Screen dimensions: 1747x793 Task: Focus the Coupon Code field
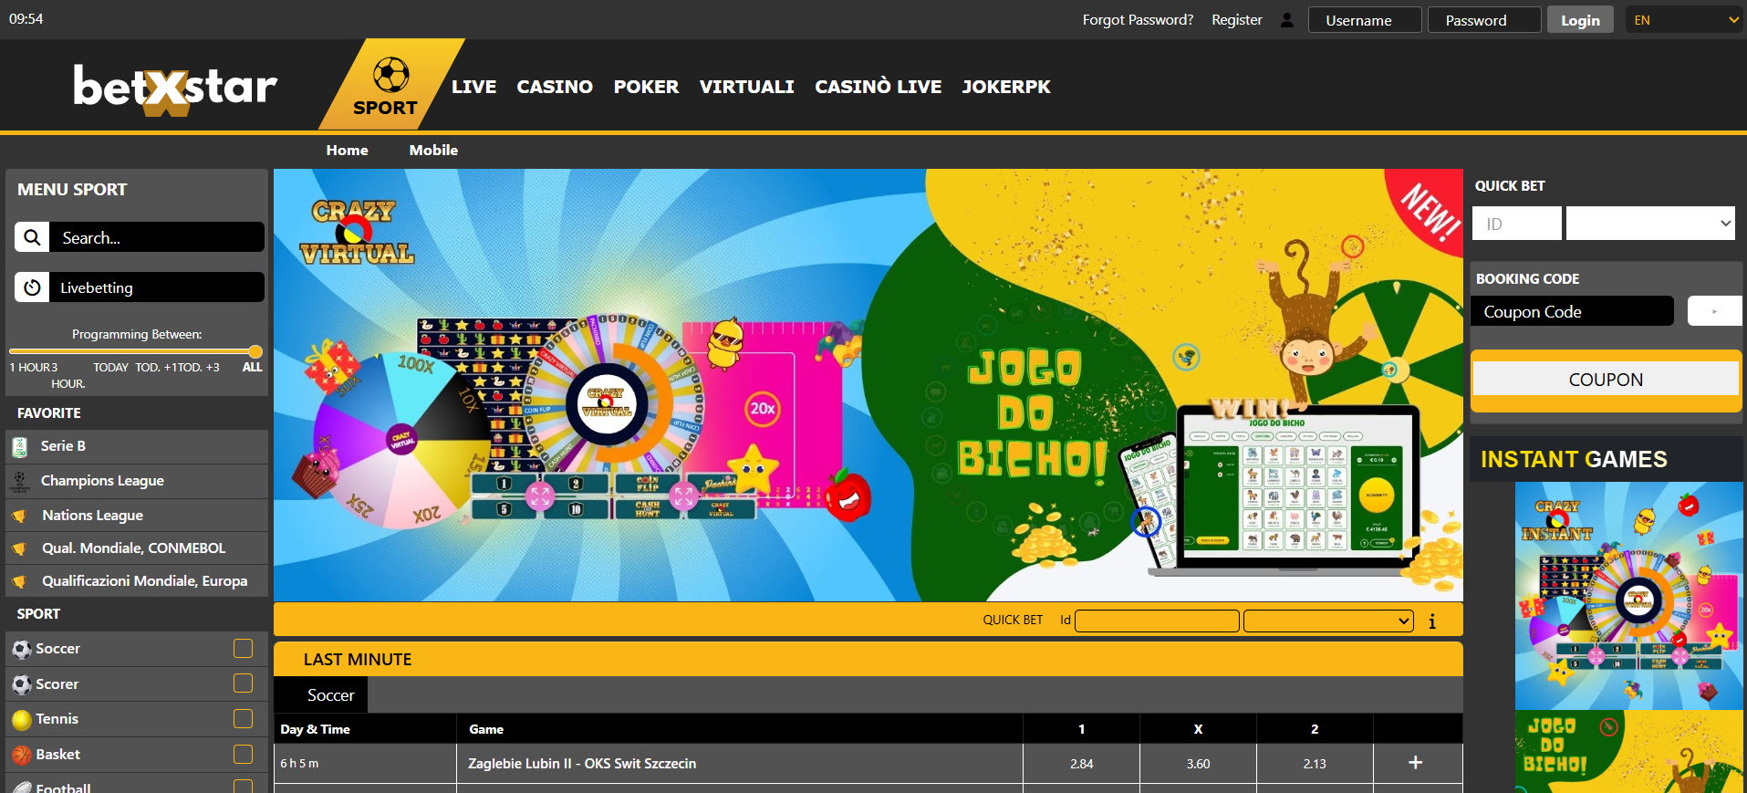pyautogui.click(x=1573, y=311)
